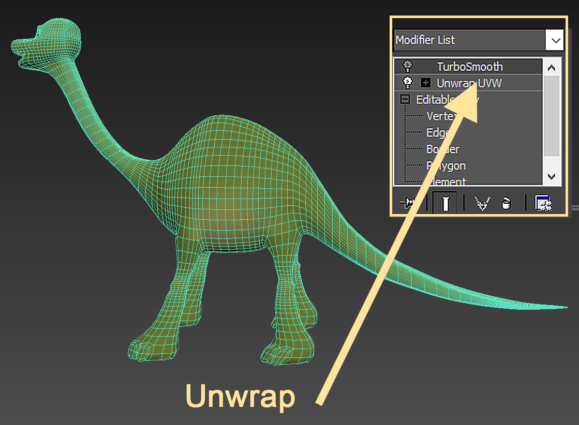Select the TurboSmooth modifier
This screenshot has height=425, width=579.
click(x=471, y=66)
